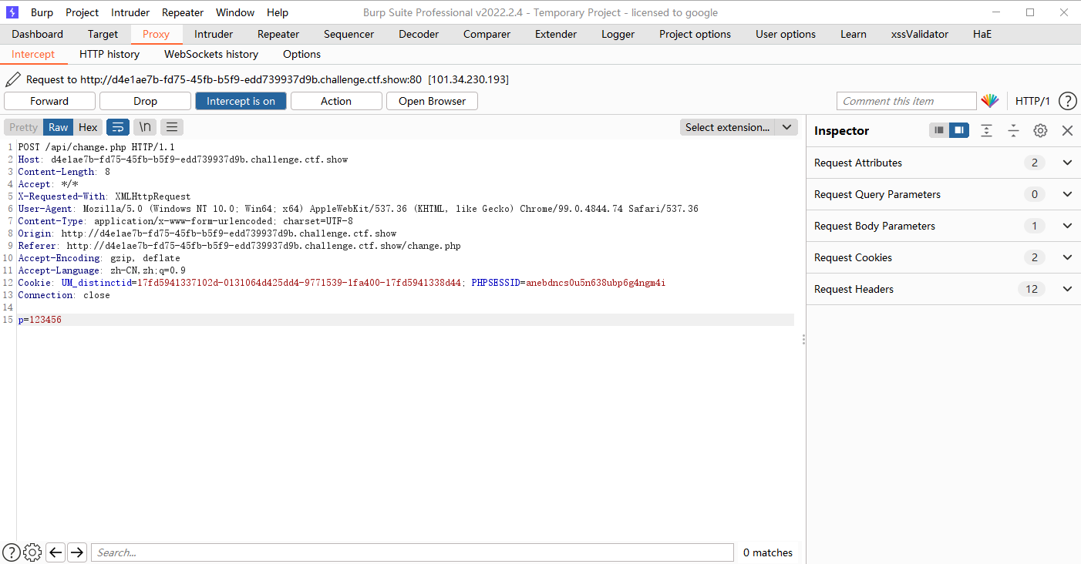Click the Cookie header line

click(342, 283)
